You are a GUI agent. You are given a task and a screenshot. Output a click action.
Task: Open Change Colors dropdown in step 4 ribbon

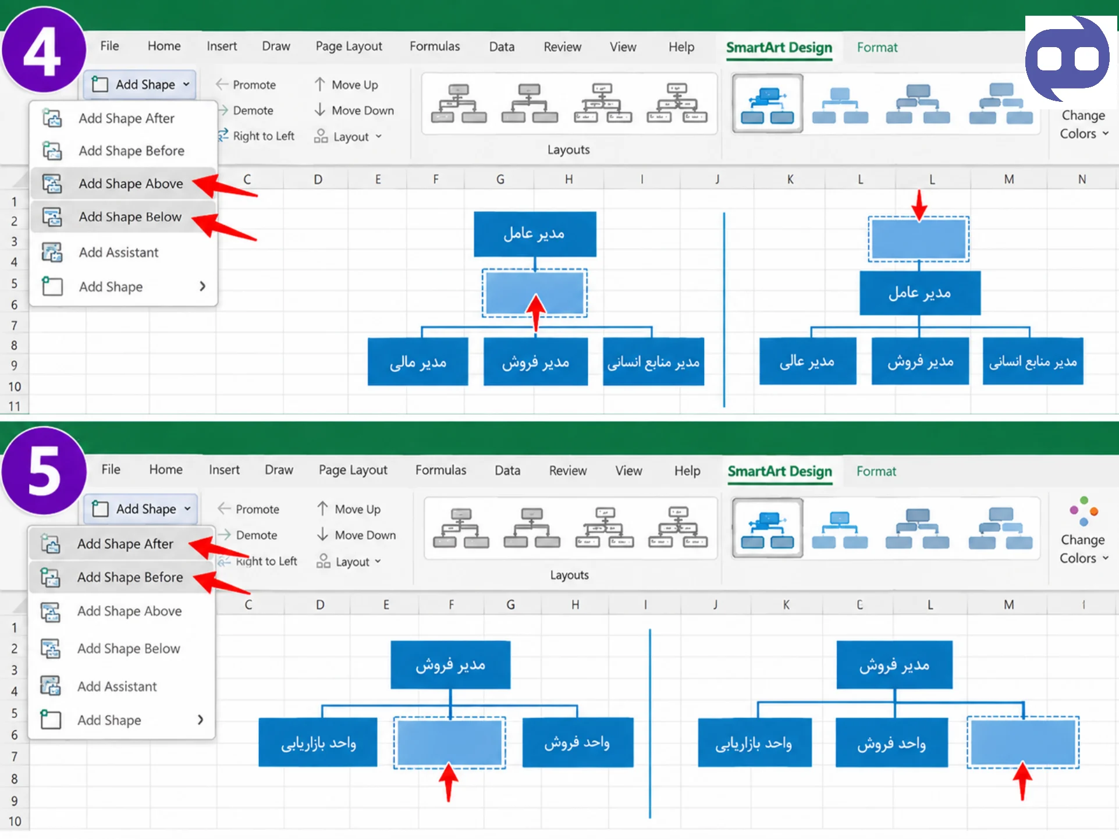(x=1083, y=125)
